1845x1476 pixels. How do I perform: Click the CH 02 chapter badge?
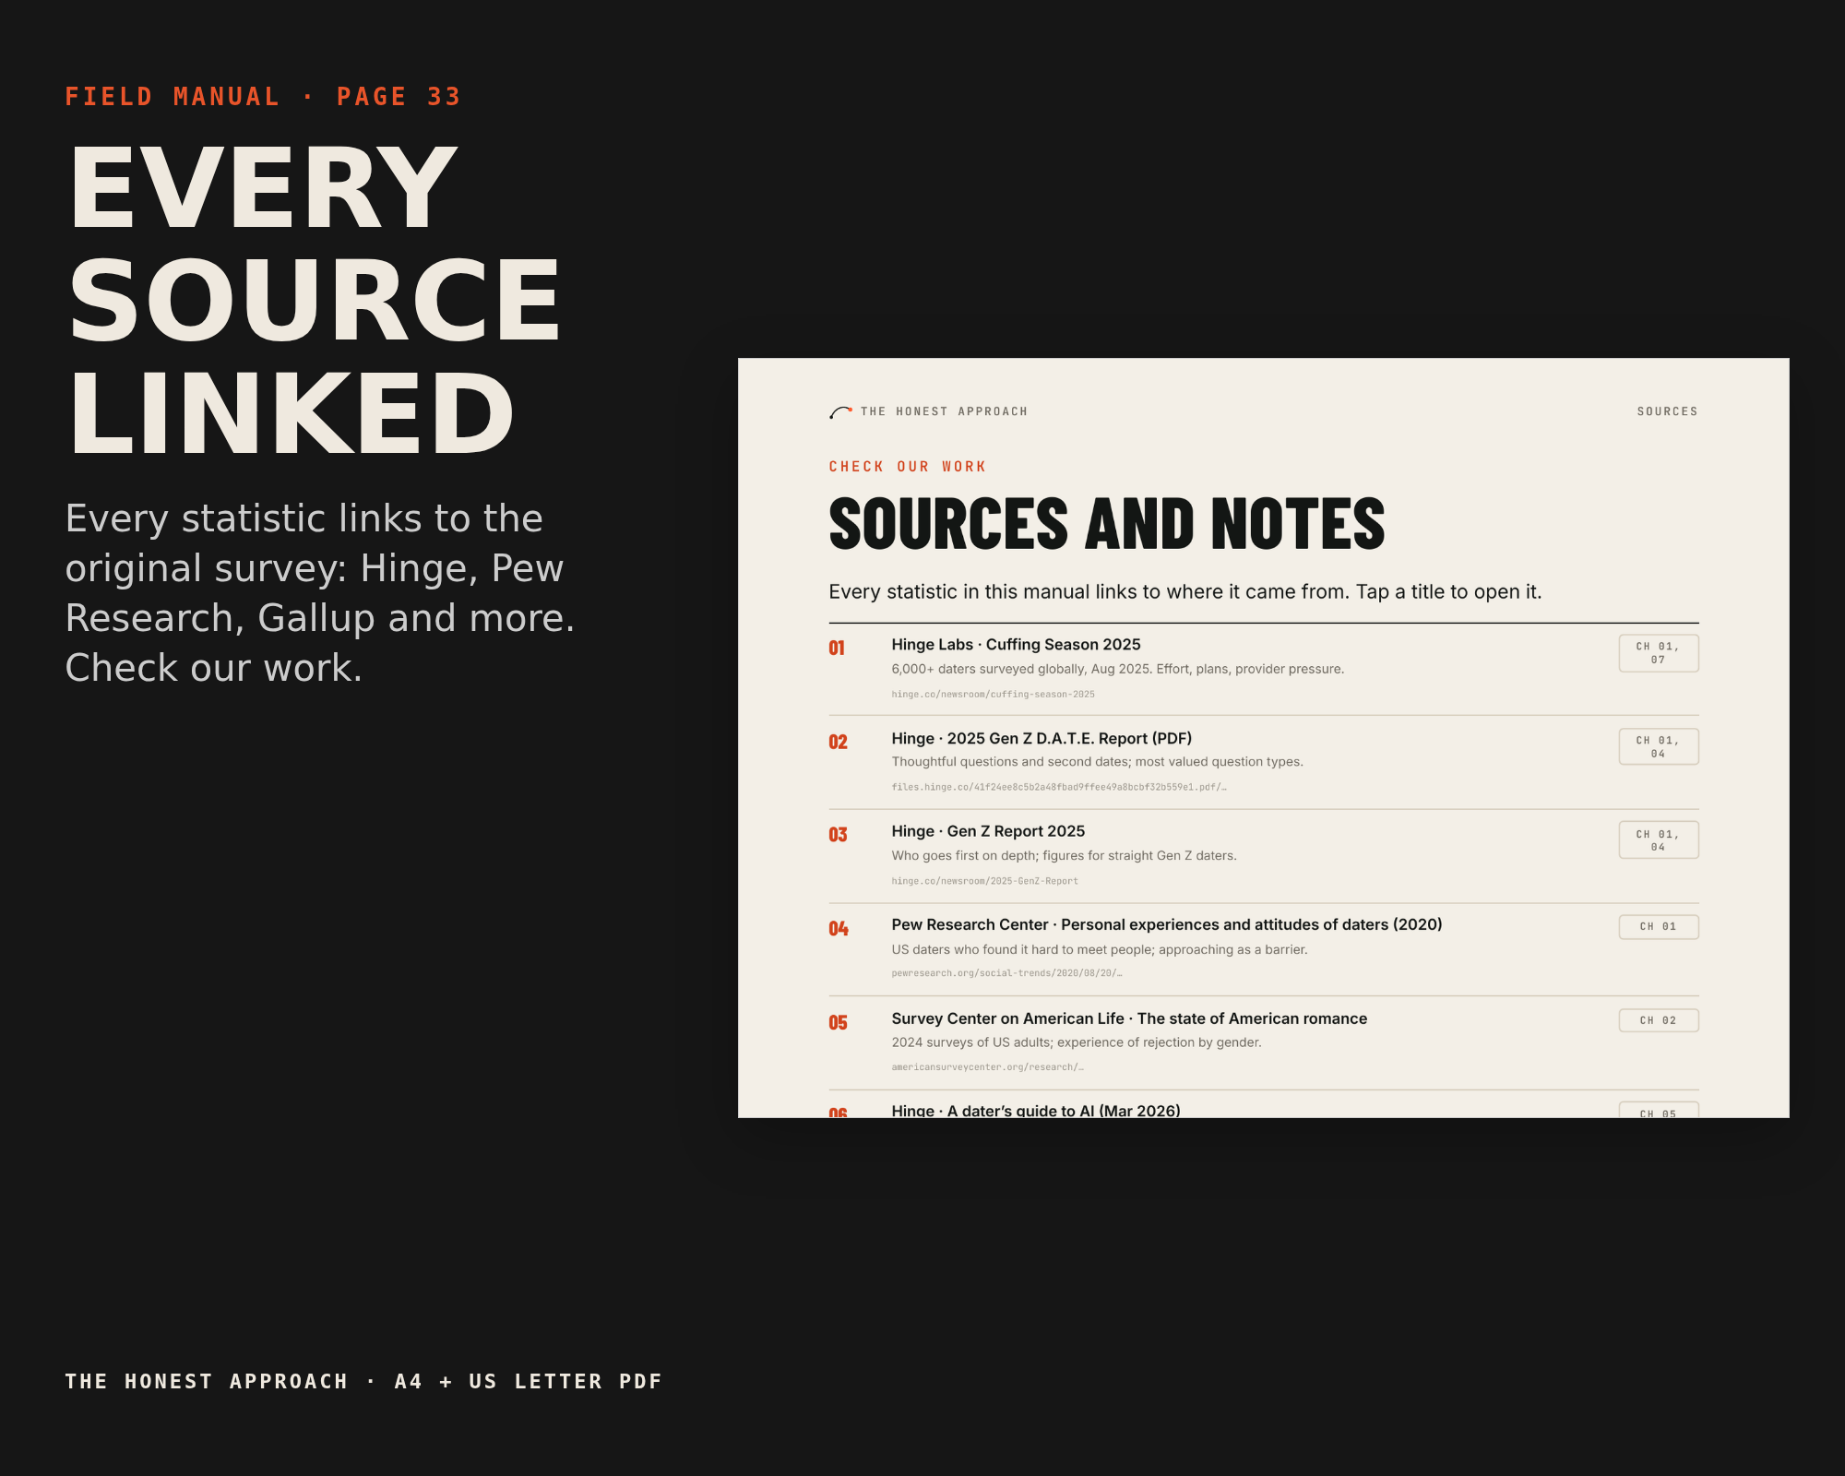tap(1659, 1020)
